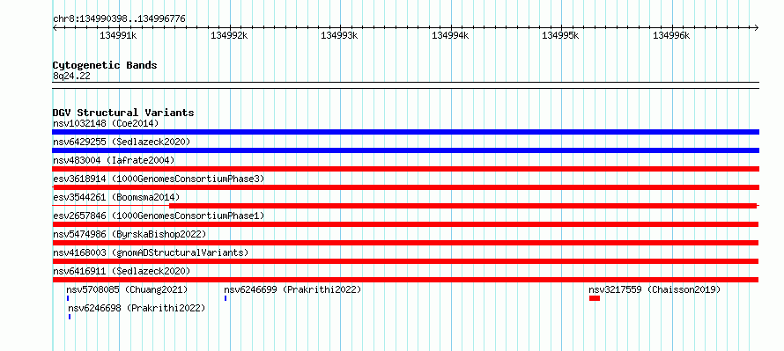The image size is (784, 351).
Task: Click the red nsv5474986 variant bar
Action: pyautogui.click(x=405, y=243)
